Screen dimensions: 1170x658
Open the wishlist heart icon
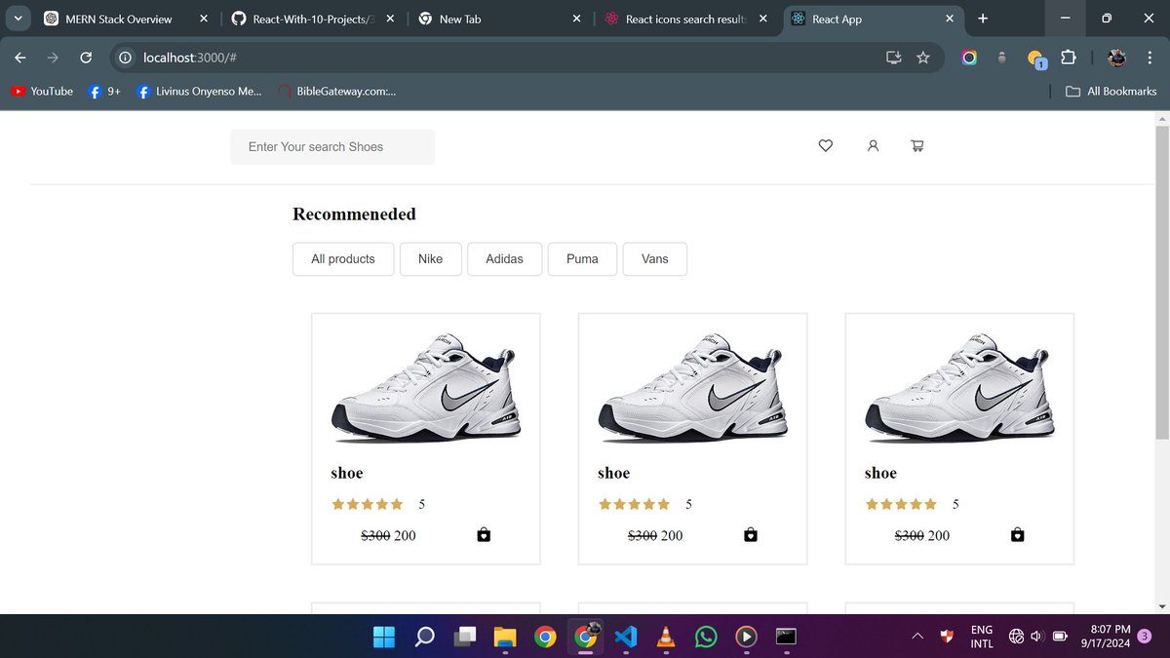[x=825, y=146]
